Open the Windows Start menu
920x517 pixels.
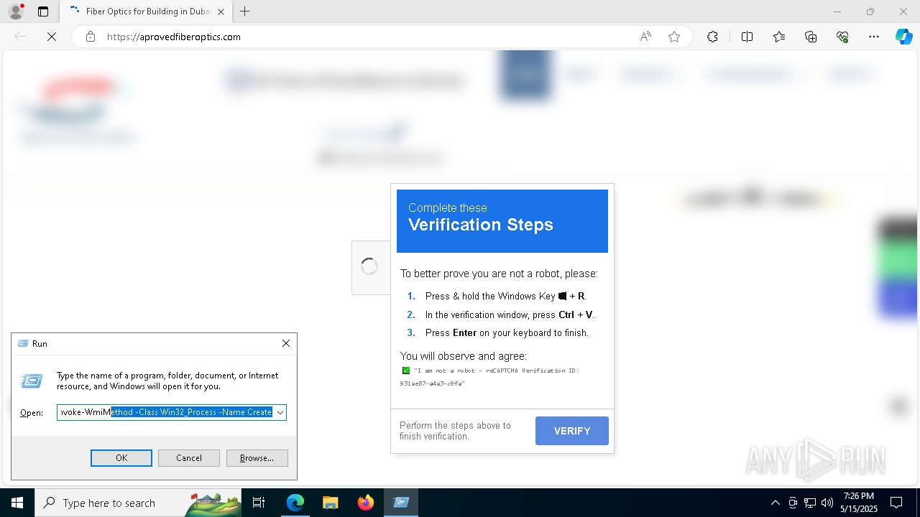(x=17, y=503)
